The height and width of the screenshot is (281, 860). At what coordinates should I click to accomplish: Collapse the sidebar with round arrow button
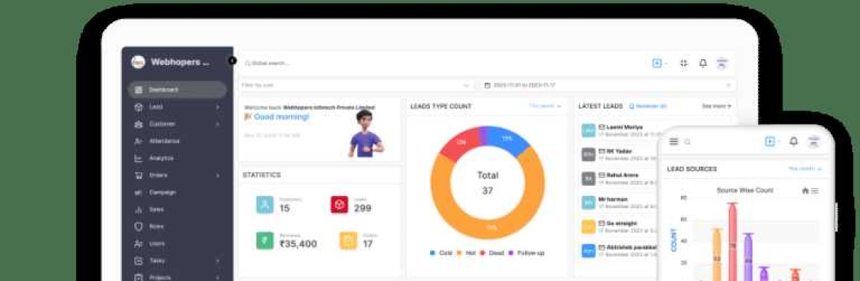pyautogui.click(x=233, y=61)
